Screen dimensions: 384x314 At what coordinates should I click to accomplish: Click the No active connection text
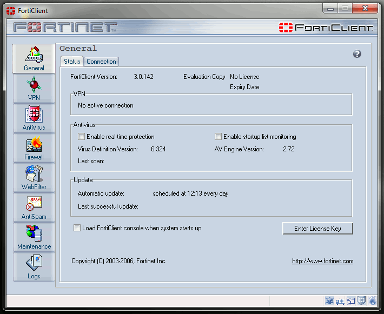click(x=105, y=105)
